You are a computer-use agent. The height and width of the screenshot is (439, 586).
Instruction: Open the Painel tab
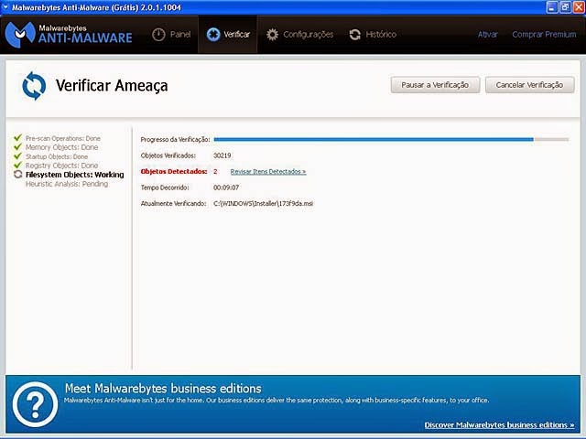171,35
